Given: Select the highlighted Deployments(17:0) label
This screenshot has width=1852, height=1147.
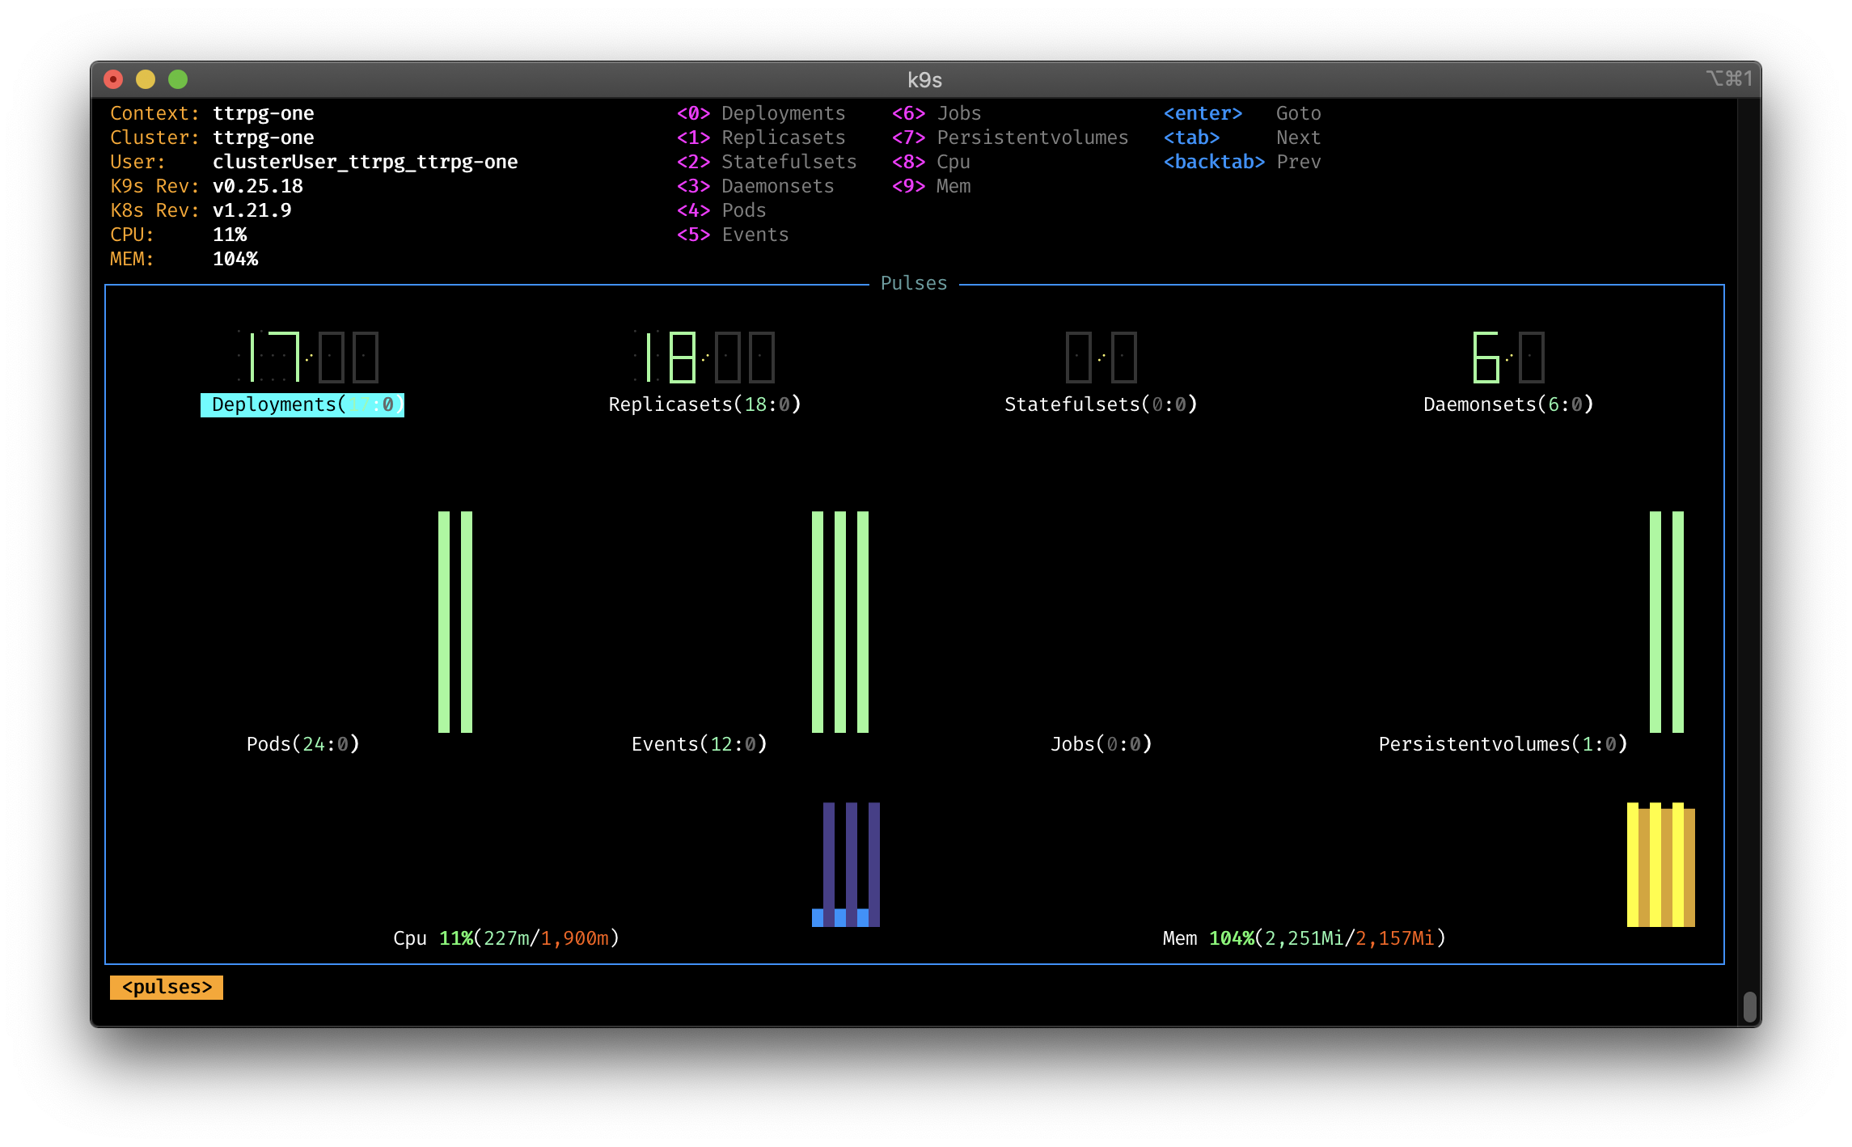Looking at the screenshot, I should click(302, 404).
